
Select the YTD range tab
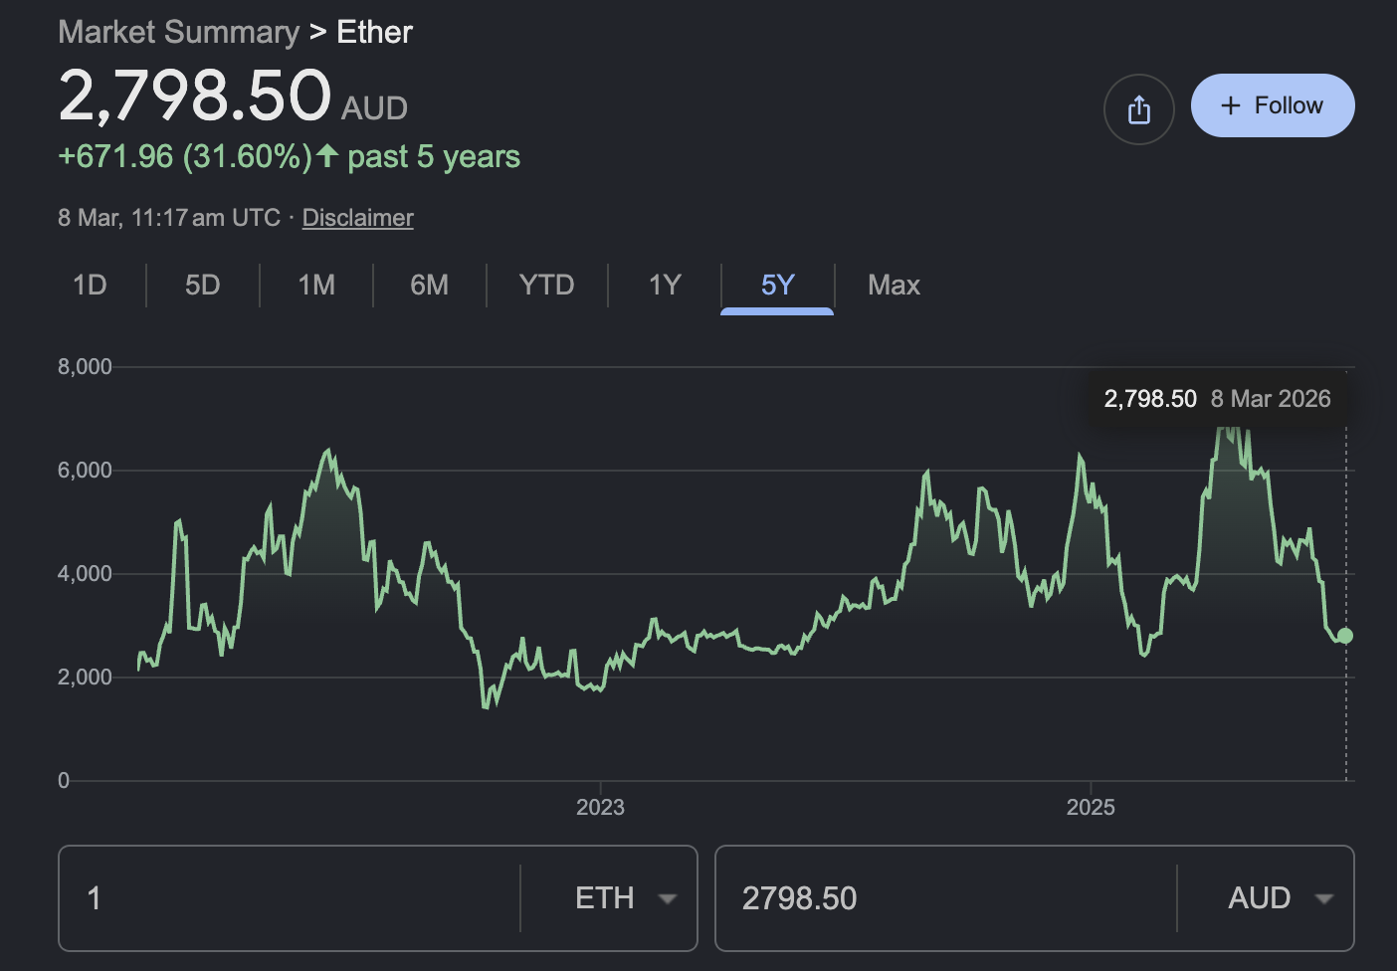(546, 286)
